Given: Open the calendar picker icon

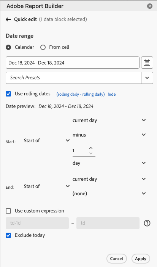Looking at the screenshot, I should coord(147,63).
